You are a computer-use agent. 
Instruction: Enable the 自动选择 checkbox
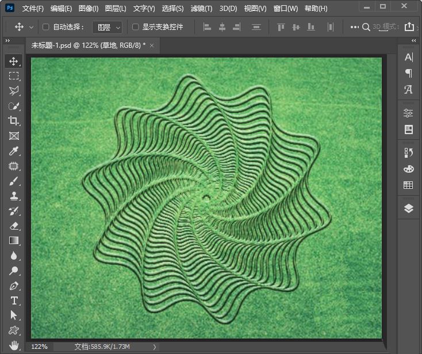pos(46,26)
